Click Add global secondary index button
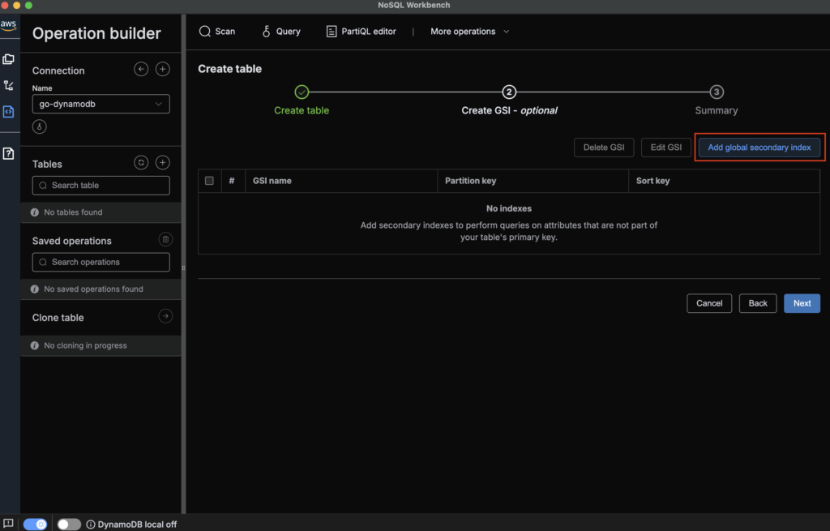 (759, 148)
